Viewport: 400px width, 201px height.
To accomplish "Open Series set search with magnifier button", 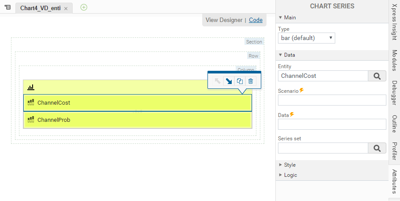I will 377,148.
